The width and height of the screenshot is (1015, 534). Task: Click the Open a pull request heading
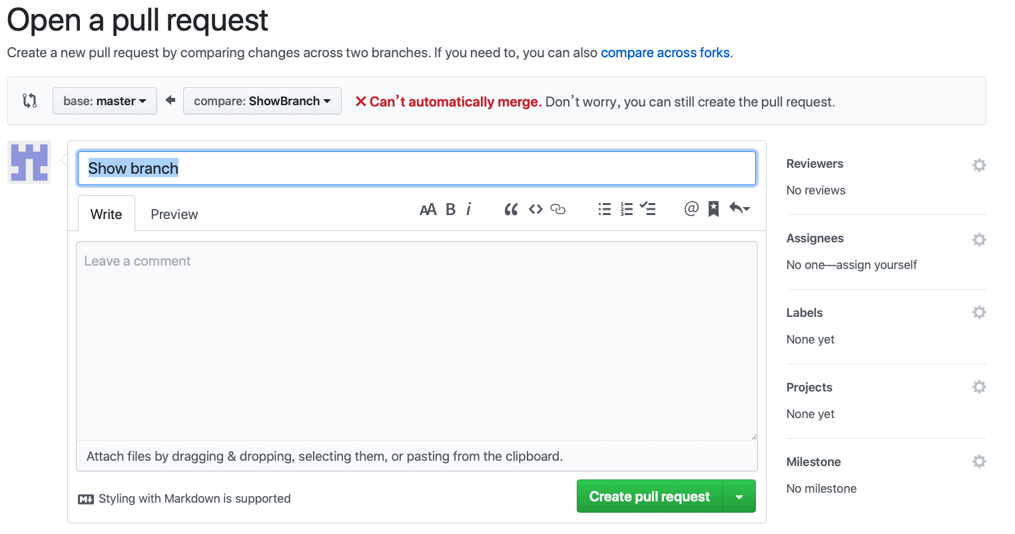click(138, 20)
